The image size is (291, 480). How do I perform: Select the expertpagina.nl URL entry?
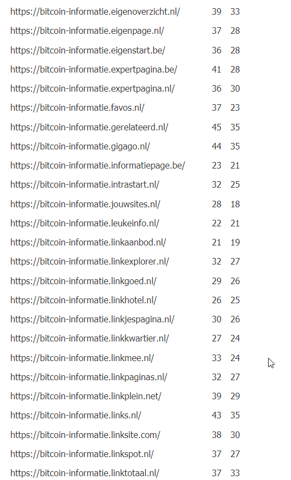pos(93,89)
